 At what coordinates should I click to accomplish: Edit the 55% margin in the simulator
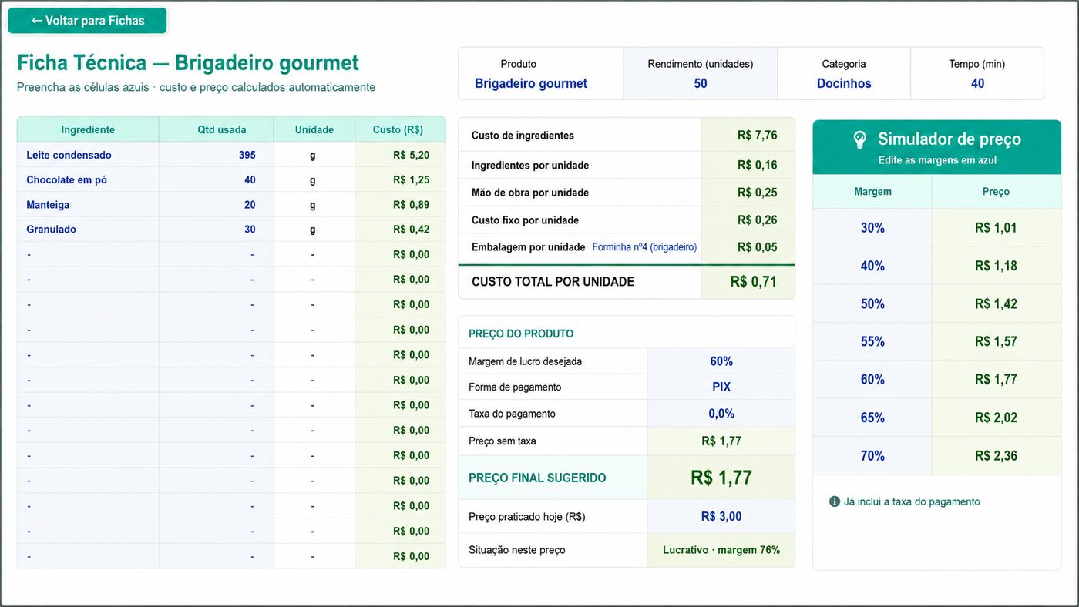click(x=872, y=341)
